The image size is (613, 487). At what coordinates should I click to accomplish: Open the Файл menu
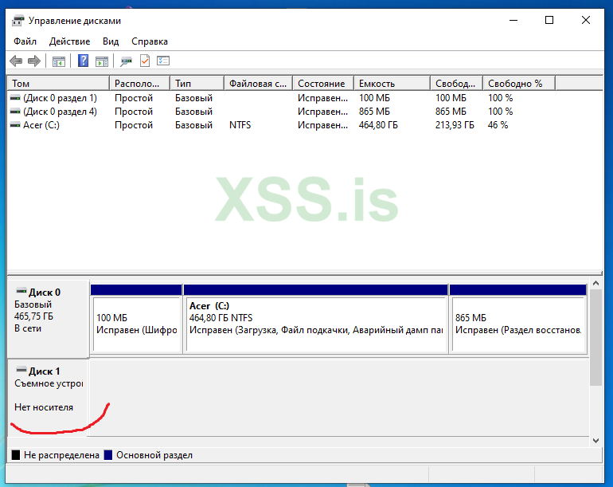[25, 41]
